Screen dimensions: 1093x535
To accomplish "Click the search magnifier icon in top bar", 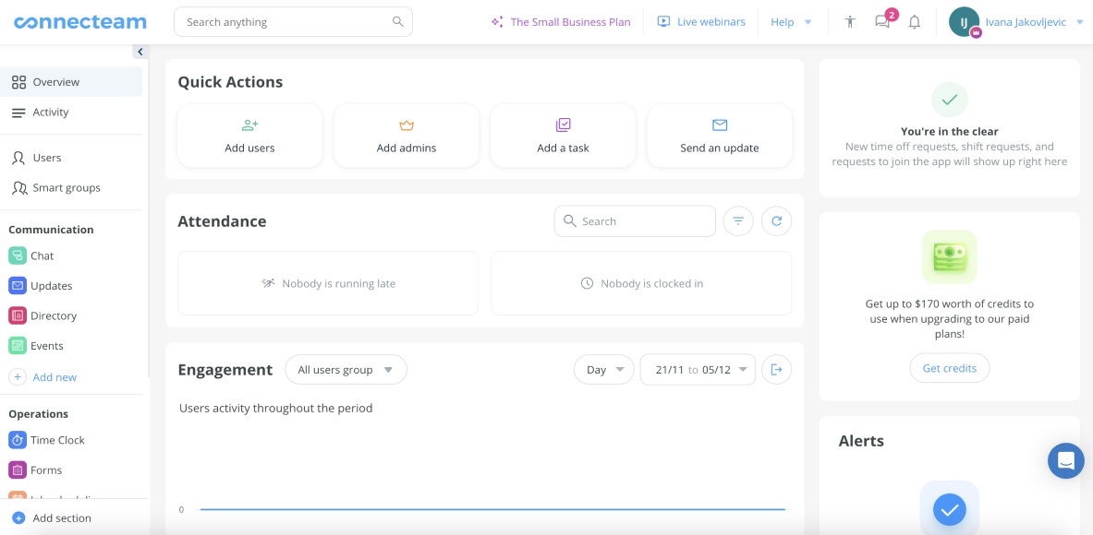I will pos(398,21).
